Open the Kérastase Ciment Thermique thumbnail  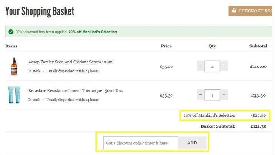14,95
